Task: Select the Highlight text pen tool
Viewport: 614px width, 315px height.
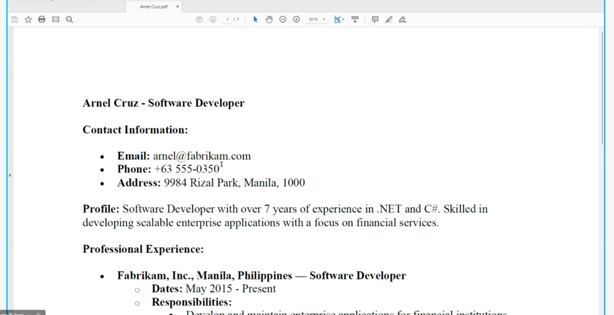Action: [389, 20]
